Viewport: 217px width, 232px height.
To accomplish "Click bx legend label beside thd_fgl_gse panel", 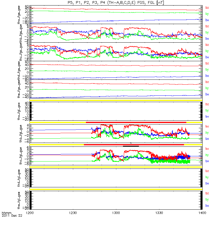I will 207,183.
